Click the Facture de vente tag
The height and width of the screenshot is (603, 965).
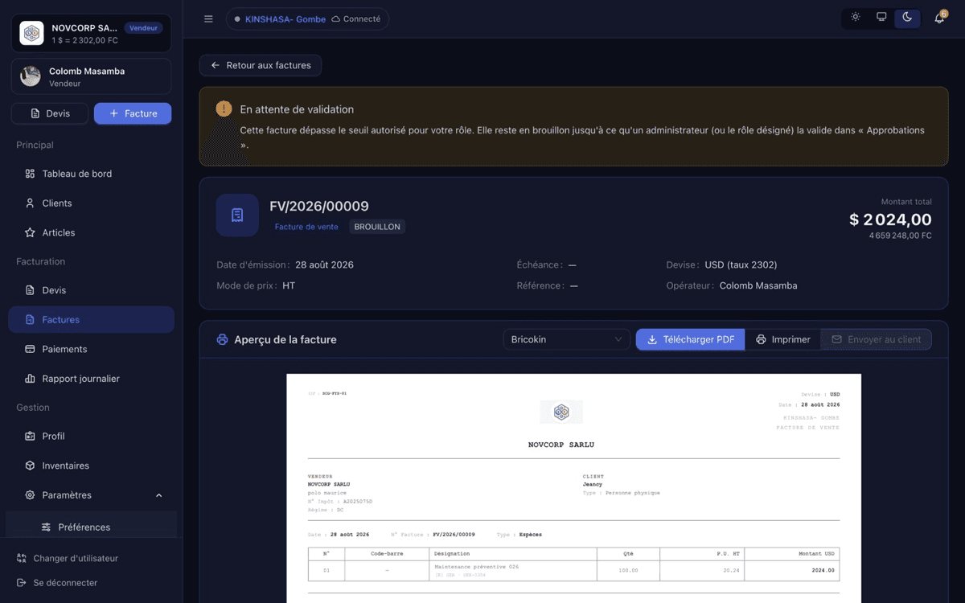[x=306, y=227]
